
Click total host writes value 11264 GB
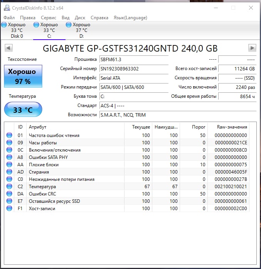pyautogui.click(x=237, y=69)
